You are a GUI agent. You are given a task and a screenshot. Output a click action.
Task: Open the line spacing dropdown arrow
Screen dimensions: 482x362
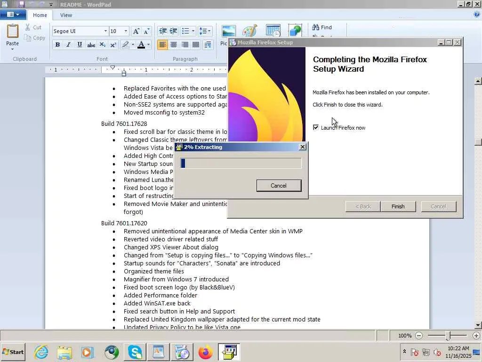coord(209,31)
